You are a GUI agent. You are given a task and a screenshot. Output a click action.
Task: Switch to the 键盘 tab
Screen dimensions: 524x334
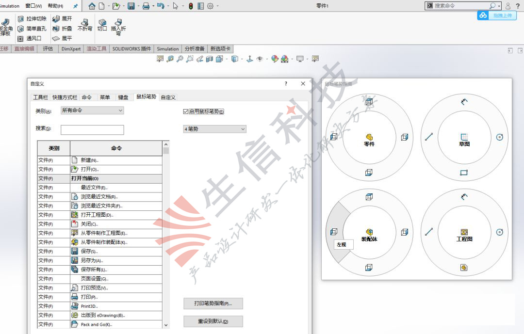pos(123,97)
